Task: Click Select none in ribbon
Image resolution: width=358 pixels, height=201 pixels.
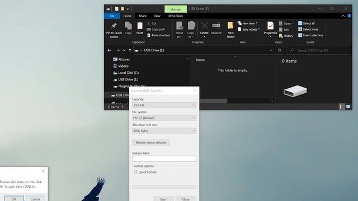Action: click(308, 29)
